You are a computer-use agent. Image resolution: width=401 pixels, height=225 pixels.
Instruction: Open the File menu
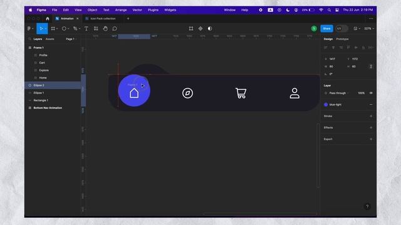point(55,10)
